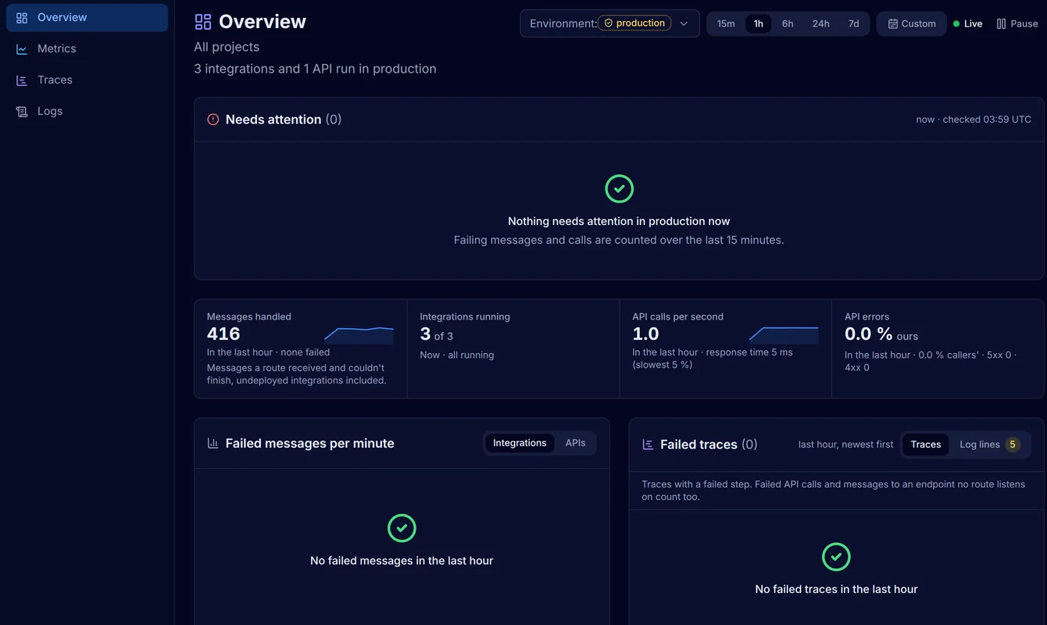Image resolution: width=1047 pixels, height=625 pixels.
Task: Show Log lines in Failed traces panel
Action: point(989,445)
